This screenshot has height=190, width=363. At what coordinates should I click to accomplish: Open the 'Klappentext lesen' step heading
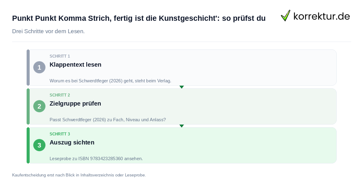pyautogui.click(x=75, y=65)
